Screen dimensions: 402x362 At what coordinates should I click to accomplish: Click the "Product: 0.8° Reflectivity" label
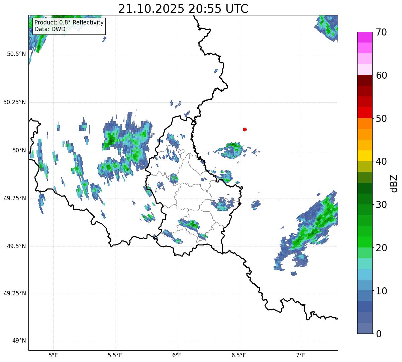[69, 22]
